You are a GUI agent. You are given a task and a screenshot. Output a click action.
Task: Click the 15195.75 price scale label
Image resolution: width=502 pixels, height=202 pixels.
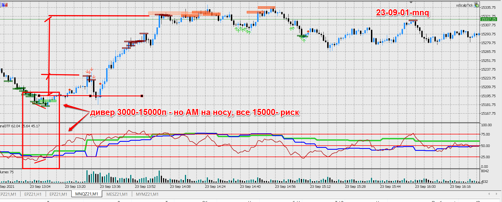(x=488, y=96)
